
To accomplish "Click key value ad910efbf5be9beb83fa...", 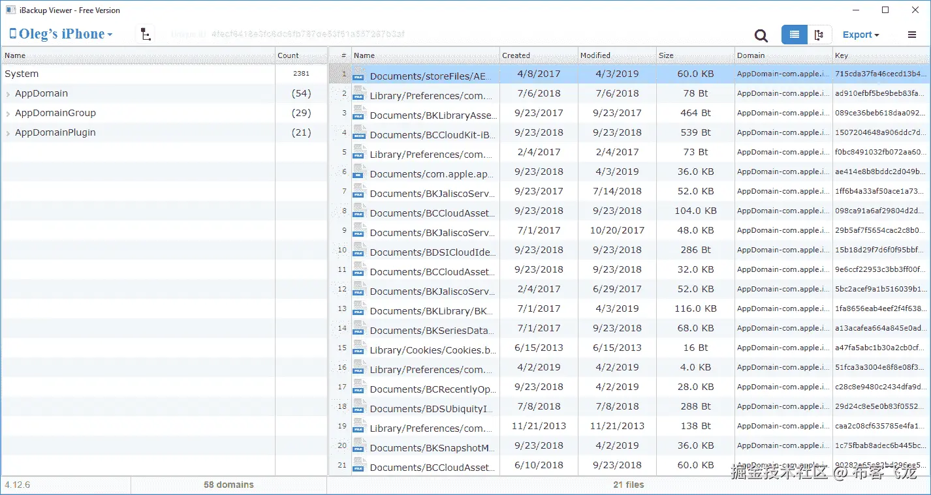I will 880,93.
